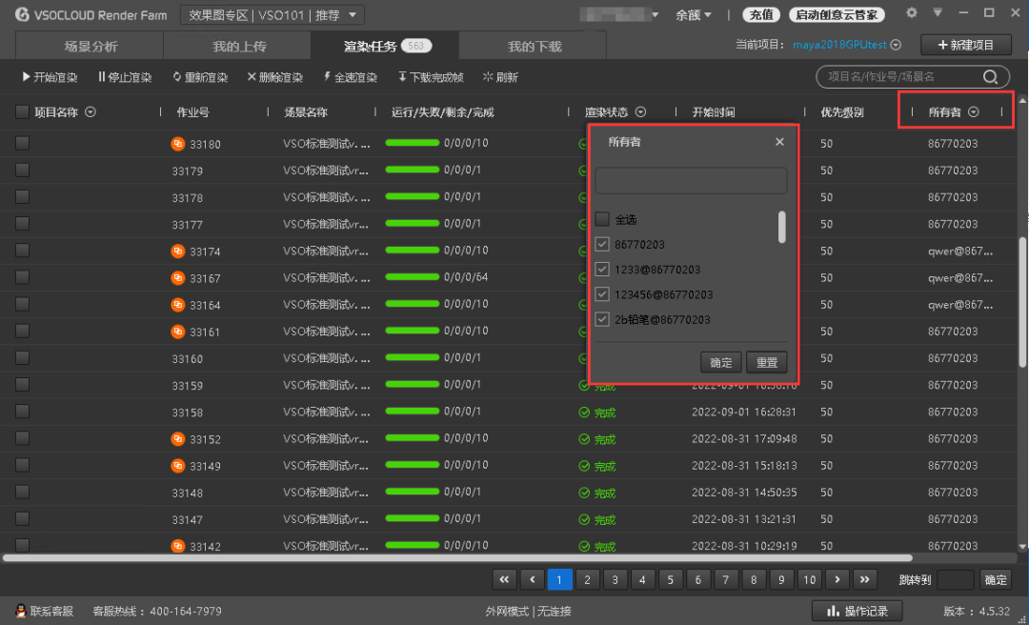This screenshot has height=625, width=1029.
Task: Click the Confirm (确定) button in owner filter
Action: (721, 362)
